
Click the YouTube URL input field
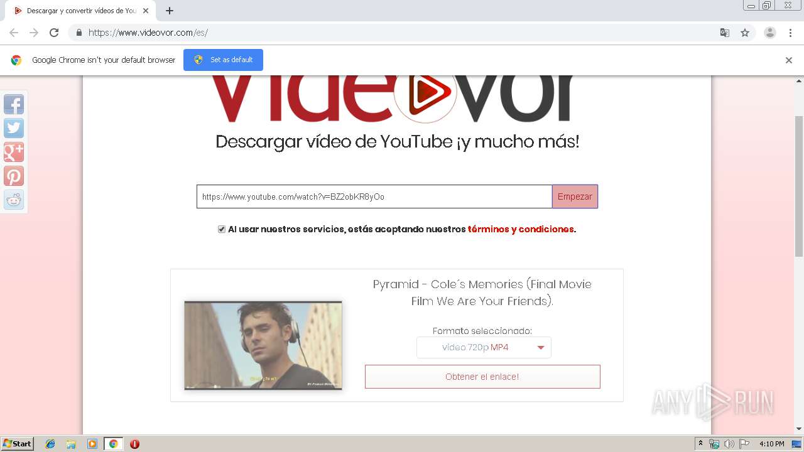point(374,196)
